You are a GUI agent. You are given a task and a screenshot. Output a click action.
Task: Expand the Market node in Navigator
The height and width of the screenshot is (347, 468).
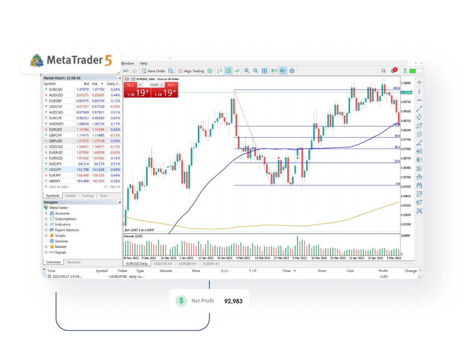(x=46, y=247)
